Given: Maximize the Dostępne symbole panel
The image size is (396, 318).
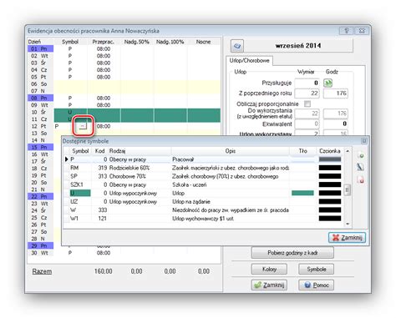Looking at the screenshot, I should coord(364,141).
